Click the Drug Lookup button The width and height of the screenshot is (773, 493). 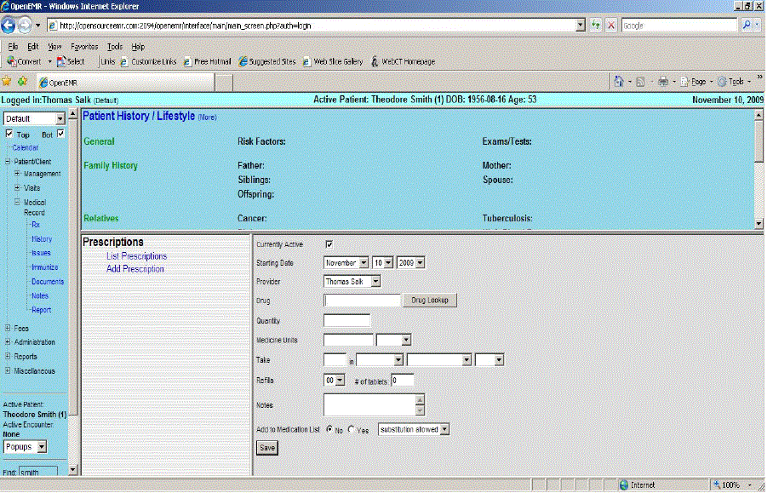pyautogui.click(x=430, y=301)
